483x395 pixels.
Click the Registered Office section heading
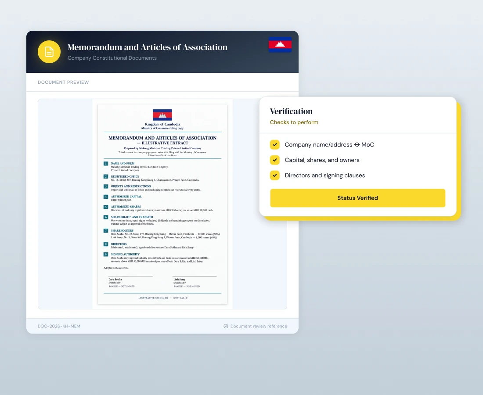point(125,176)
